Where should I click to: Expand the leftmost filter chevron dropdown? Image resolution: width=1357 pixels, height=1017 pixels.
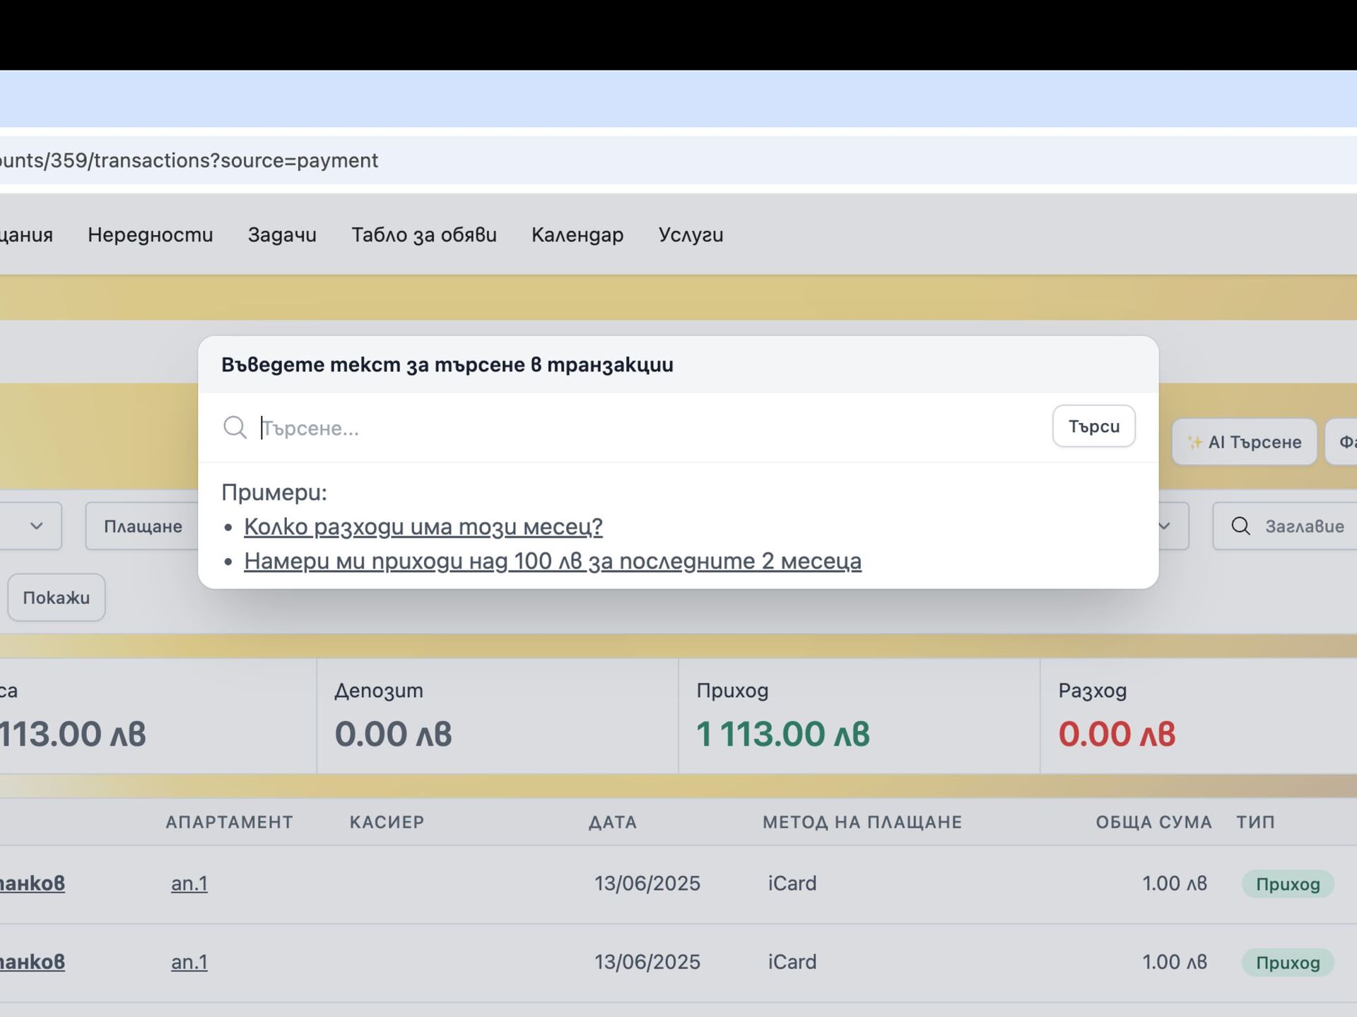pyautogui.click(x=36, y=526)
